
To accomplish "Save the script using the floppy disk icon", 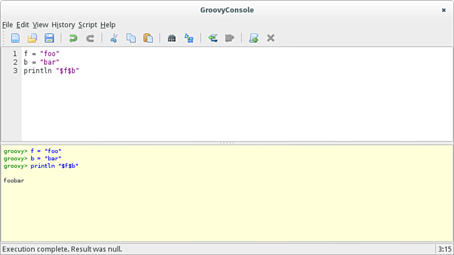I will click(49, 38).
